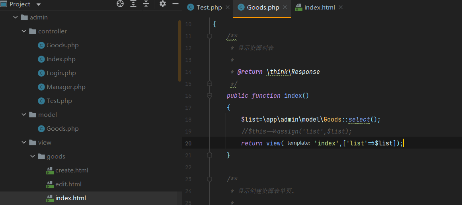
Task: Select the controller folder icon
Action: click(33, 31)
